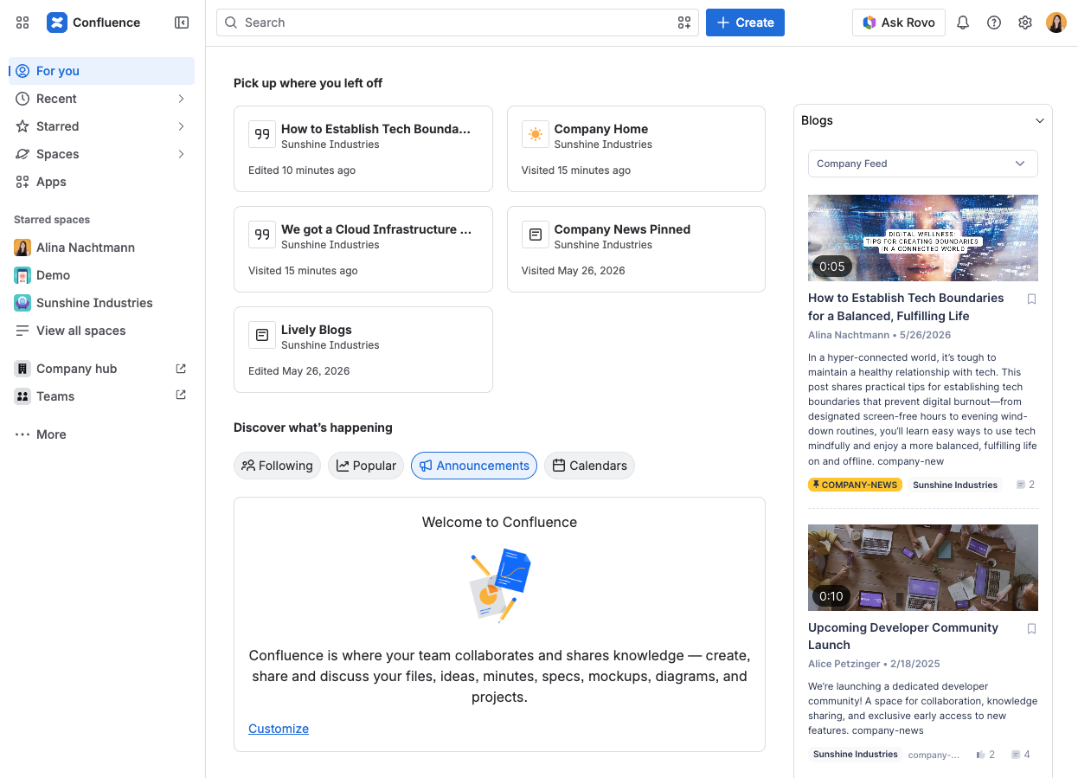Open the notifications bell
Viewport: 1078px width, 778px height.
[963, 23]
